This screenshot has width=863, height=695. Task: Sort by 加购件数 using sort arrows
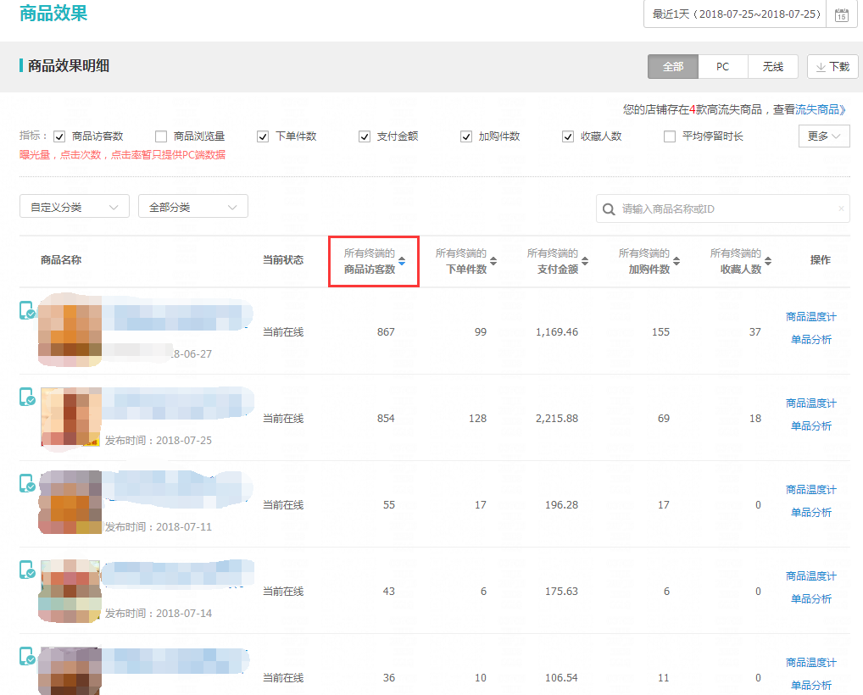pyautogui.click(x=676, y=261)
